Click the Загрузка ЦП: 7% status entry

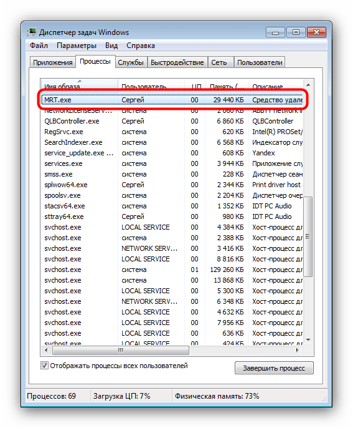(x=122, y=396)
